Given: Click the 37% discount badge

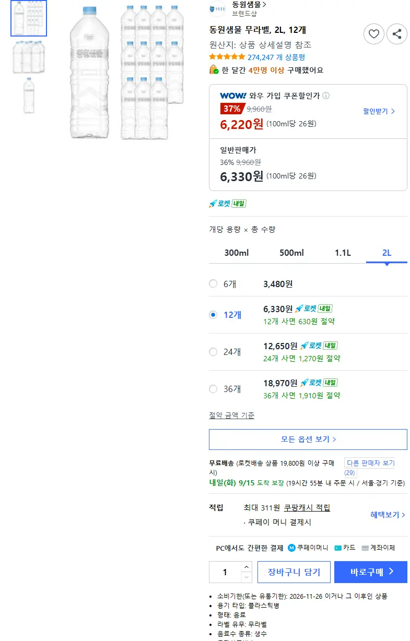Looking at the screenshot, I should 232,109.
